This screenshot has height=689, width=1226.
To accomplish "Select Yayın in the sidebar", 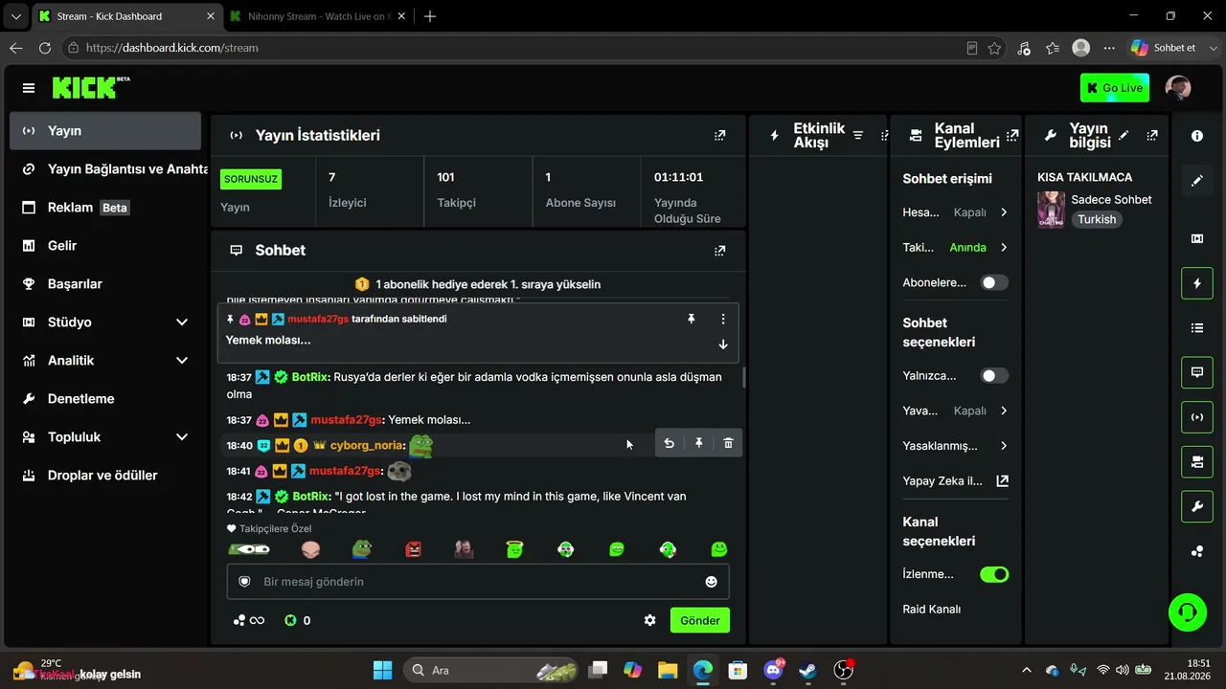I will (105, 131).
